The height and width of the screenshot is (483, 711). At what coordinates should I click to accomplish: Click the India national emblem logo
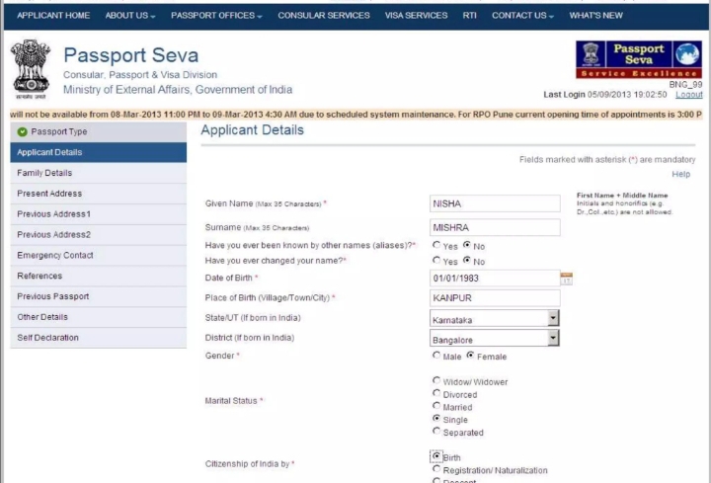click(x=31, y=69)
